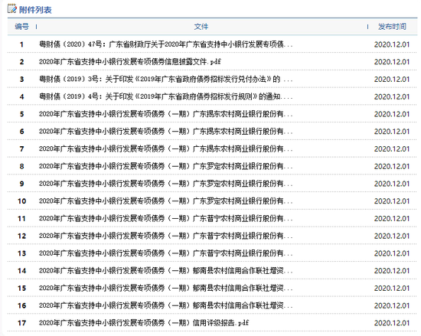The width and height of the screenshot is (421, 336).
Task: Click the 2020.12.01 date in row 16
Action: 392,305
